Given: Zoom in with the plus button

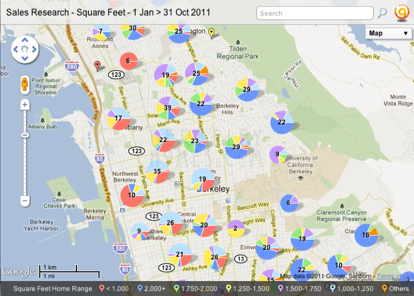Looking at the screenshot, I should (25, 105).
